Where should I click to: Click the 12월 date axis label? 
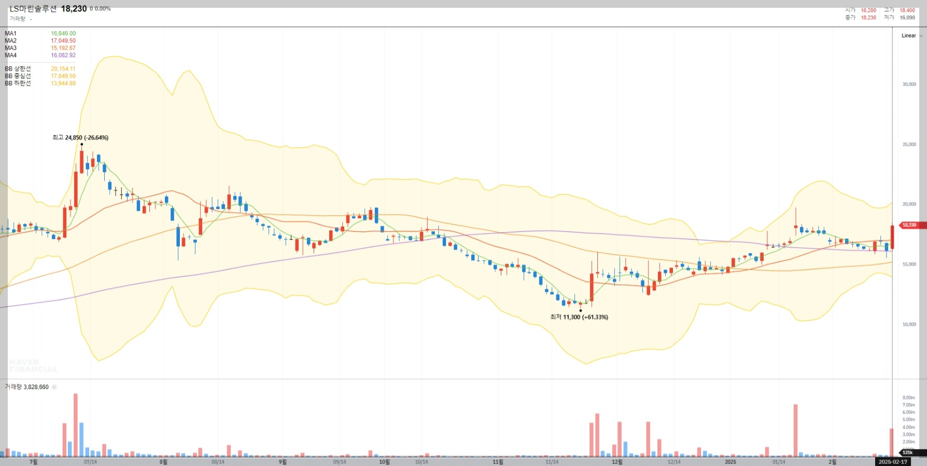click(617, 462)
